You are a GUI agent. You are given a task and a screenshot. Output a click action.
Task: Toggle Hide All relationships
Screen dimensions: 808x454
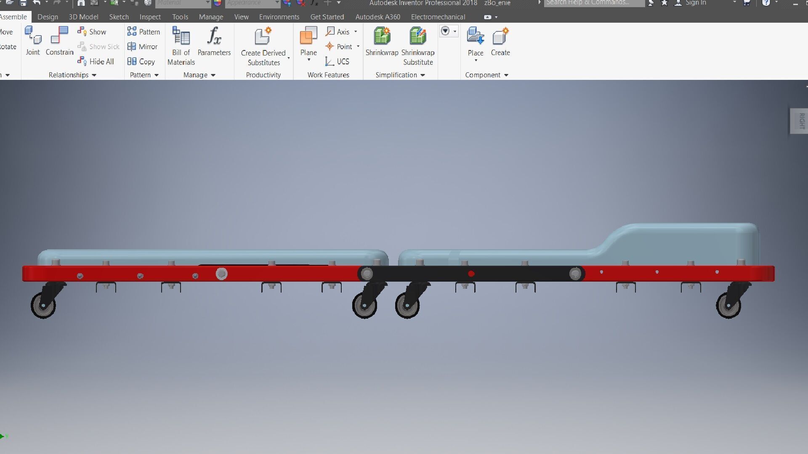96,61
